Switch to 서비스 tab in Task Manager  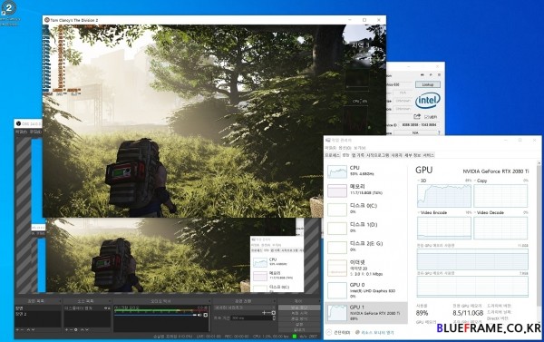coord(429,155)
